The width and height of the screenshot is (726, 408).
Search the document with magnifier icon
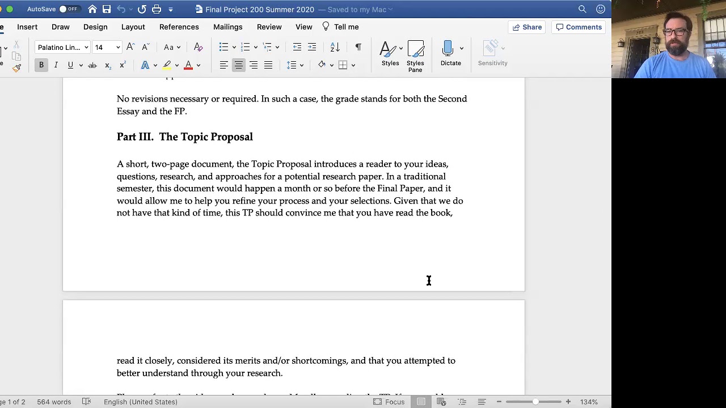click(582, 9)
